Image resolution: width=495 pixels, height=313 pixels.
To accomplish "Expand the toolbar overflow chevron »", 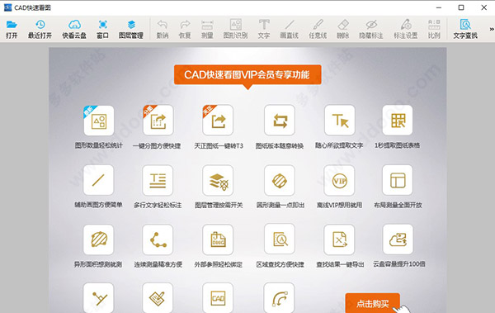I will 492,29.
